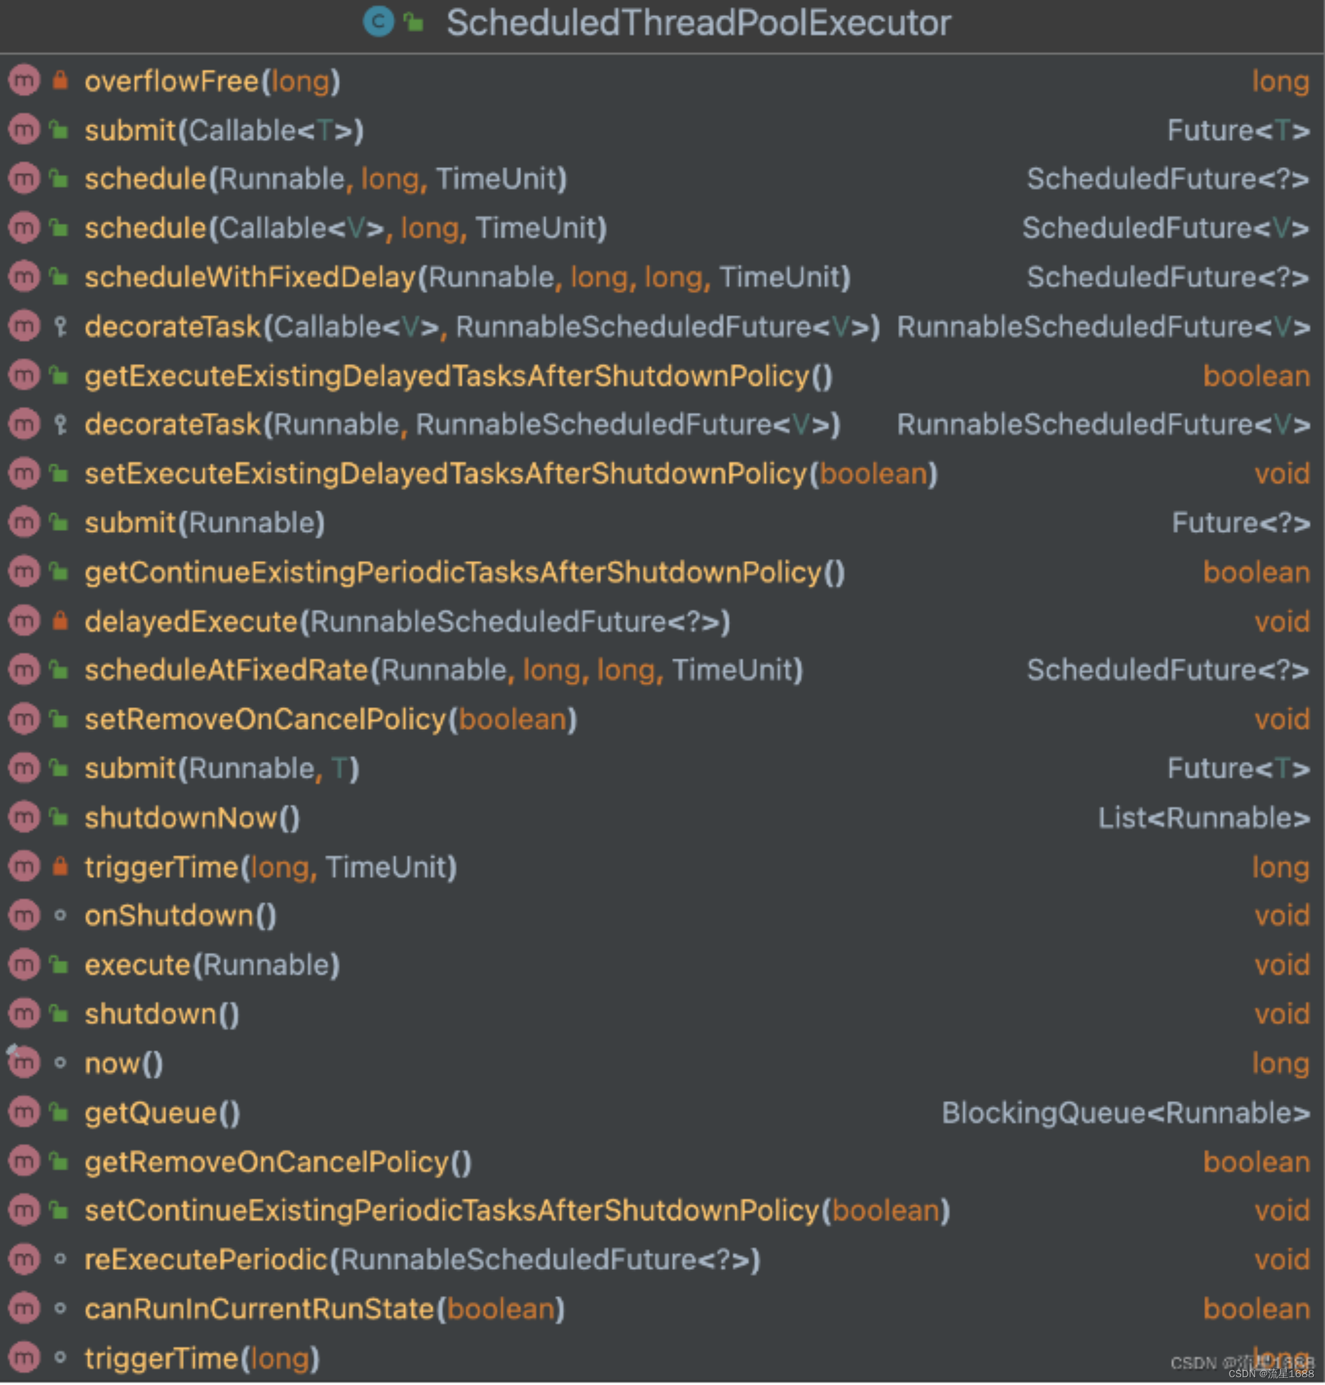Image resolution: width=1325 pixels, height=1385 pixels.
Task: Select setRemoveOnCancelPolicy(boolean) method
Action: [x=331, y=719]
